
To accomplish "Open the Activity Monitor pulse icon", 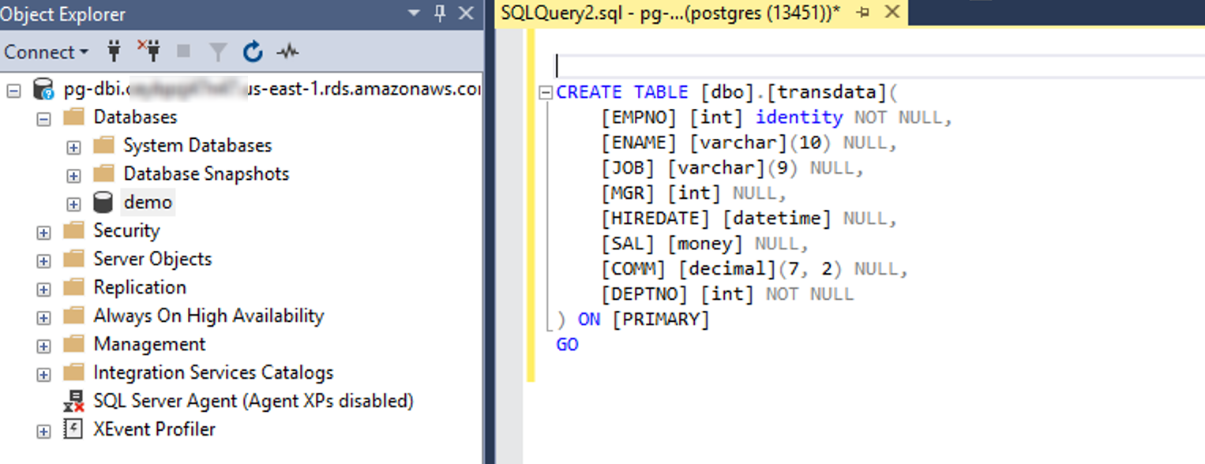I will click(x=287, y=52).
